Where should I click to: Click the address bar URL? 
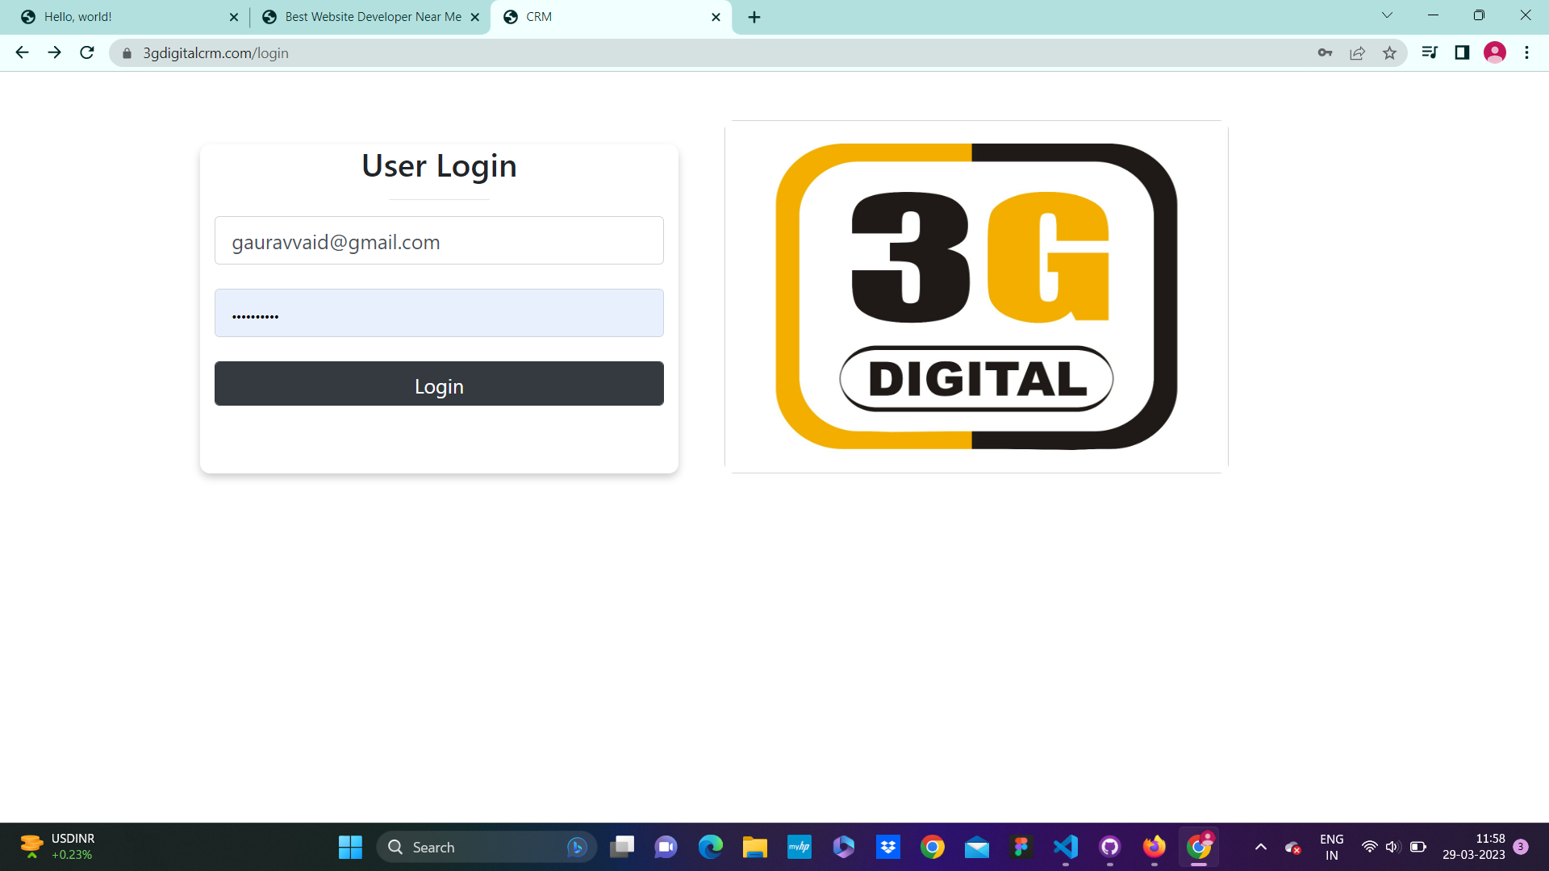[x=215, y=53]
